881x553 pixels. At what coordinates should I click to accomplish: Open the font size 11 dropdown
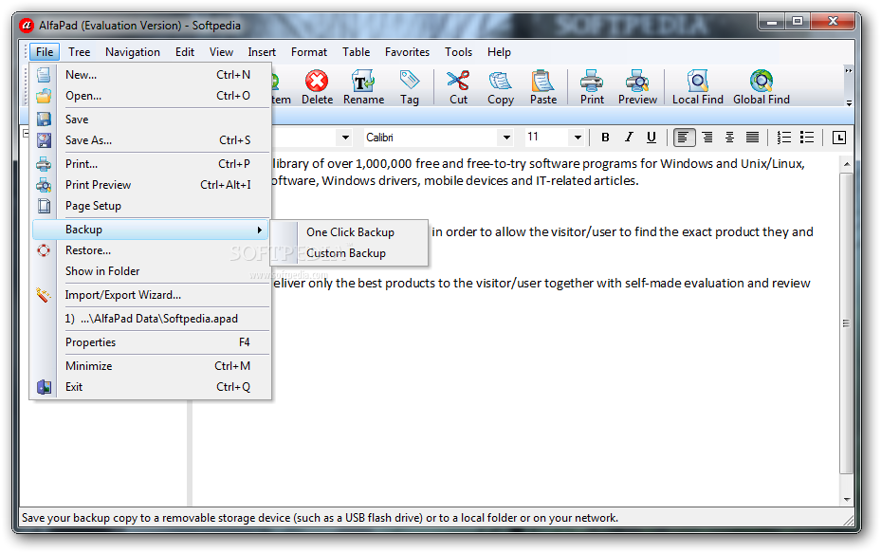pos(577,138)
